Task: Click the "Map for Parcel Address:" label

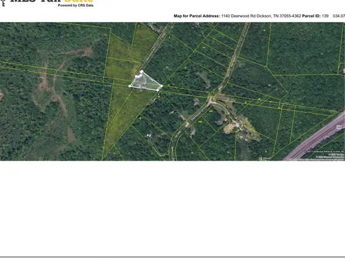Action: [x=197, y=16]
